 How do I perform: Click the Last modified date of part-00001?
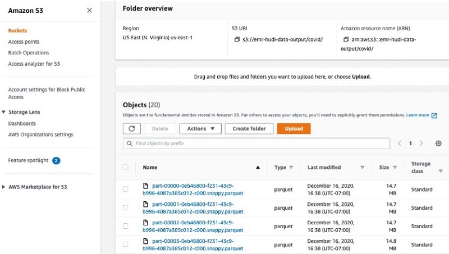pos(331,208)
